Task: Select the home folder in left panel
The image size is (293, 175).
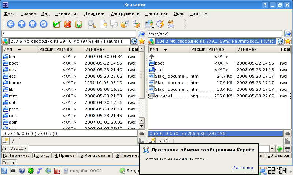Action: 70,83
